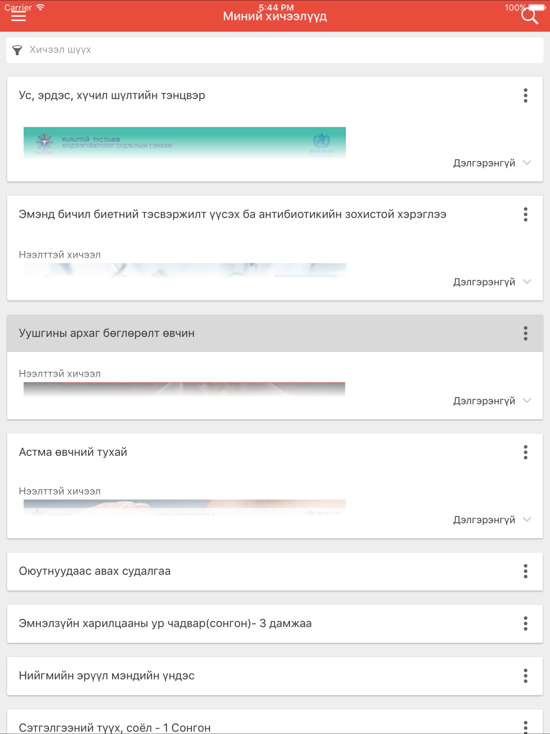Select 'Эмнэлзүйн харилцааны ур чадвар(сонгон)- 3 дамжаа'
This screenshot has width=550, height=734.
click(x=165, y=624)
